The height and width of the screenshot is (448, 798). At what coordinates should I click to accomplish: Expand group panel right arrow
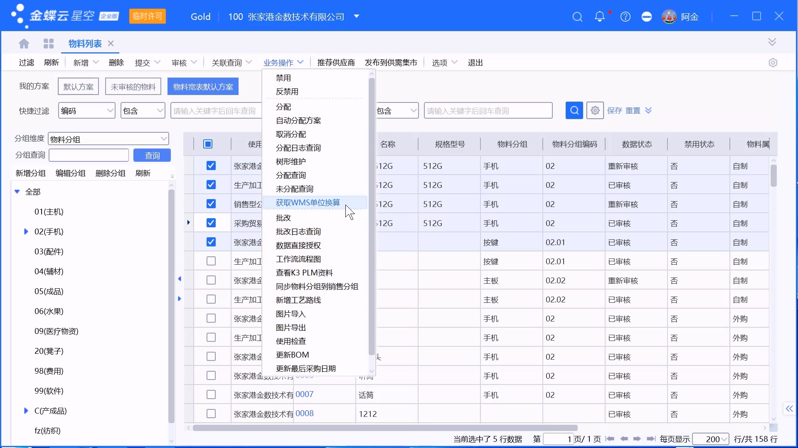click(180, 299)
